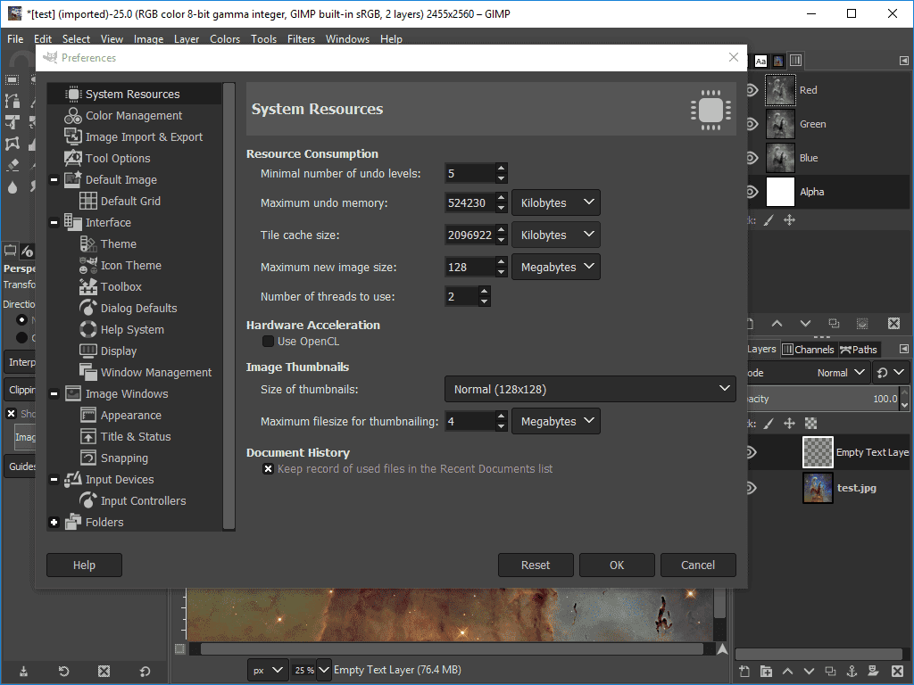Open the Filters menu
This screenshot has height=685, width=914.
click(301, 39)
